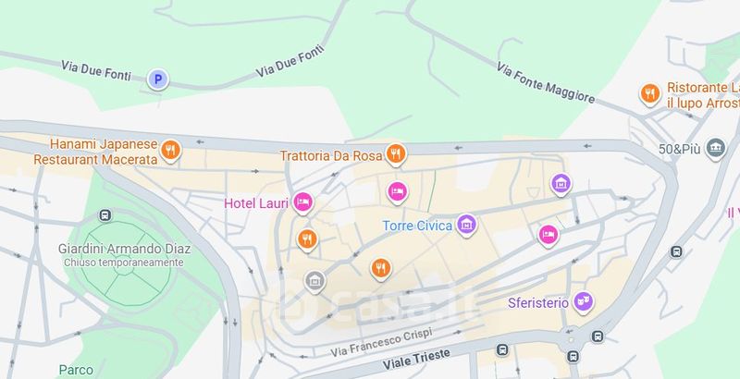Screen dimensions: 740x379
Task: Click the 50&Più gray building marker
Action: tap(715, 149)
